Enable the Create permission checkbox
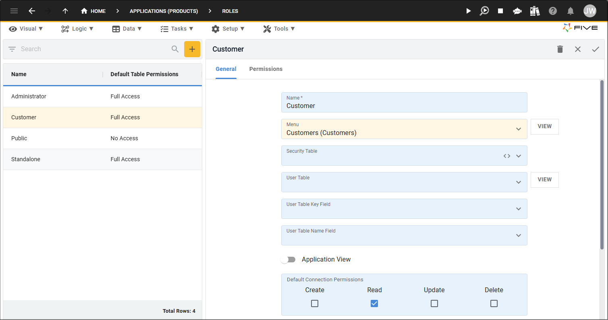The width and height of the screenshot is (608, 320). 315,303
